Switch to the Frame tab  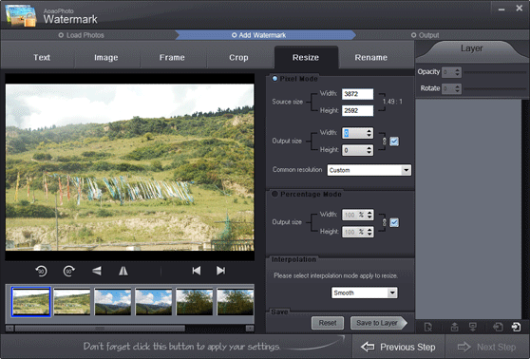172,58
